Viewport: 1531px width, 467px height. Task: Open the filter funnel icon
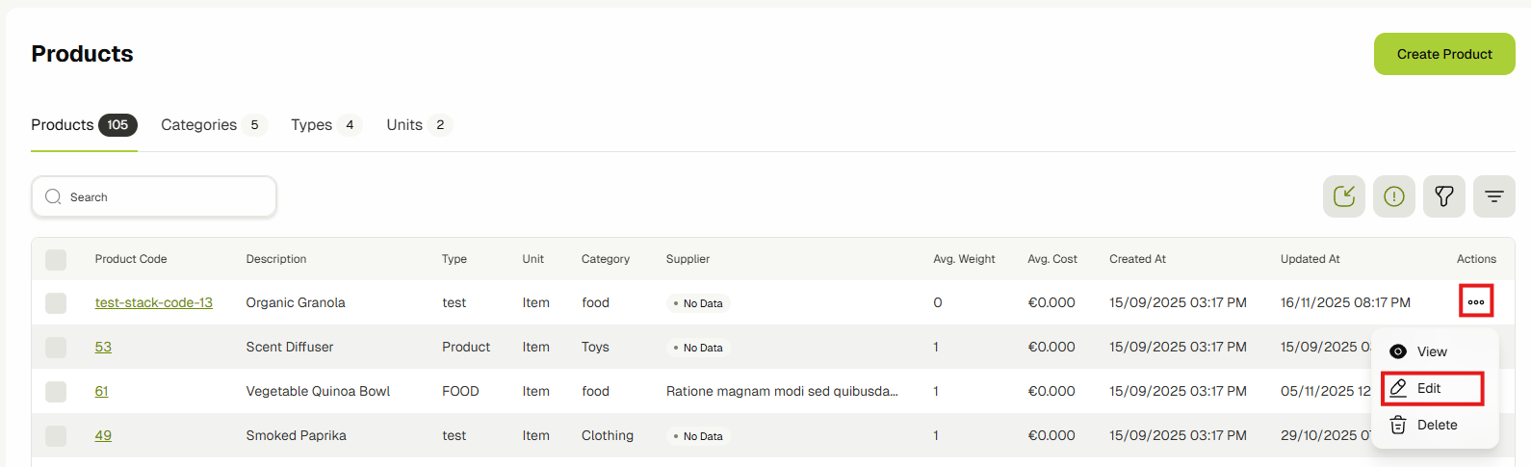1443,196
